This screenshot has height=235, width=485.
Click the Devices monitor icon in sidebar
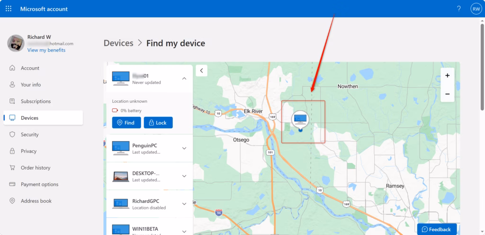click(x=12, y=118)
